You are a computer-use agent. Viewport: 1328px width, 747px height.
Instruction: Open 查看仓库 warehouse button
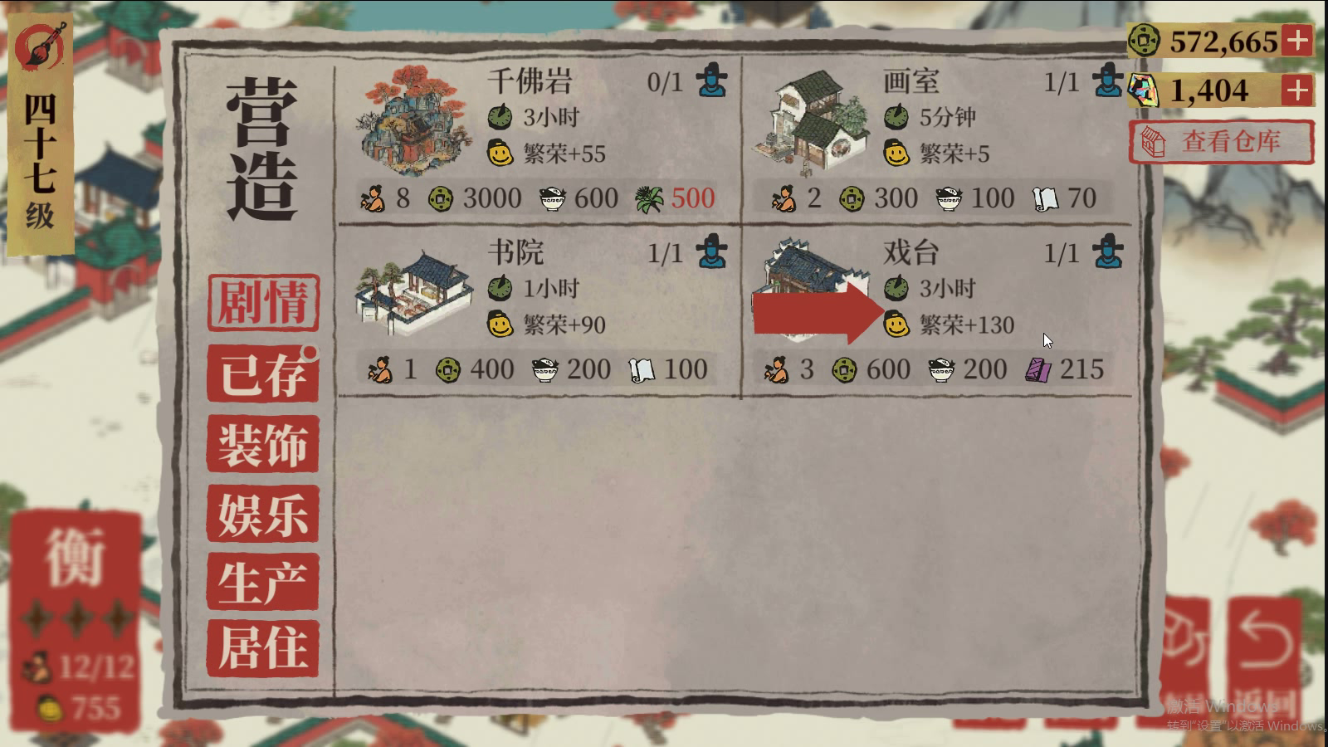tap(1221, 142)
